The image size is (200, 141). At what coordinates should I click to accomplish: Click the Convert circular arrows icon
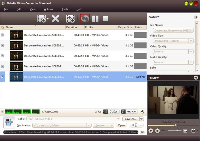[x=85, y=19]
